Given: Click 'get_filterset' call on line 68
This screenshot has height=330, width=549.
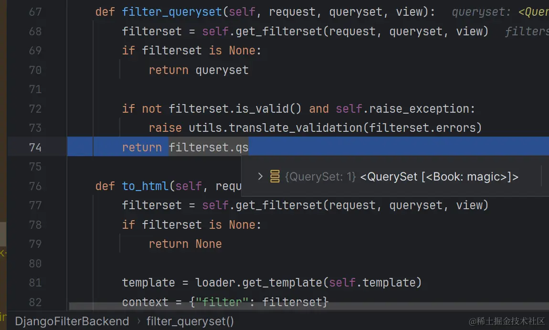Looking at the screenshot, I should point(279,32).
